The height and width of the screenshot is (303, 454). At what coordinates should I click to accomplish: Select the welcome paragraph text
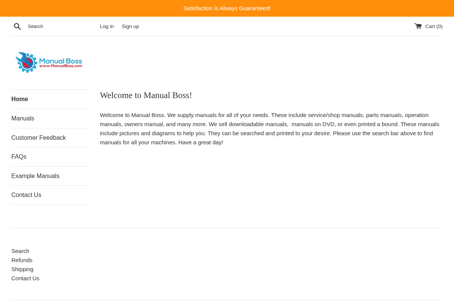click(270, 128)
